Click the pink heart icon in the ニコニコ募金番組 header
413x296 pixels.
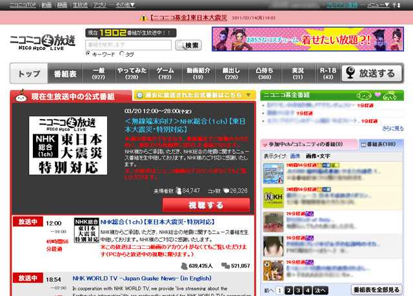[x=378, y=94]
